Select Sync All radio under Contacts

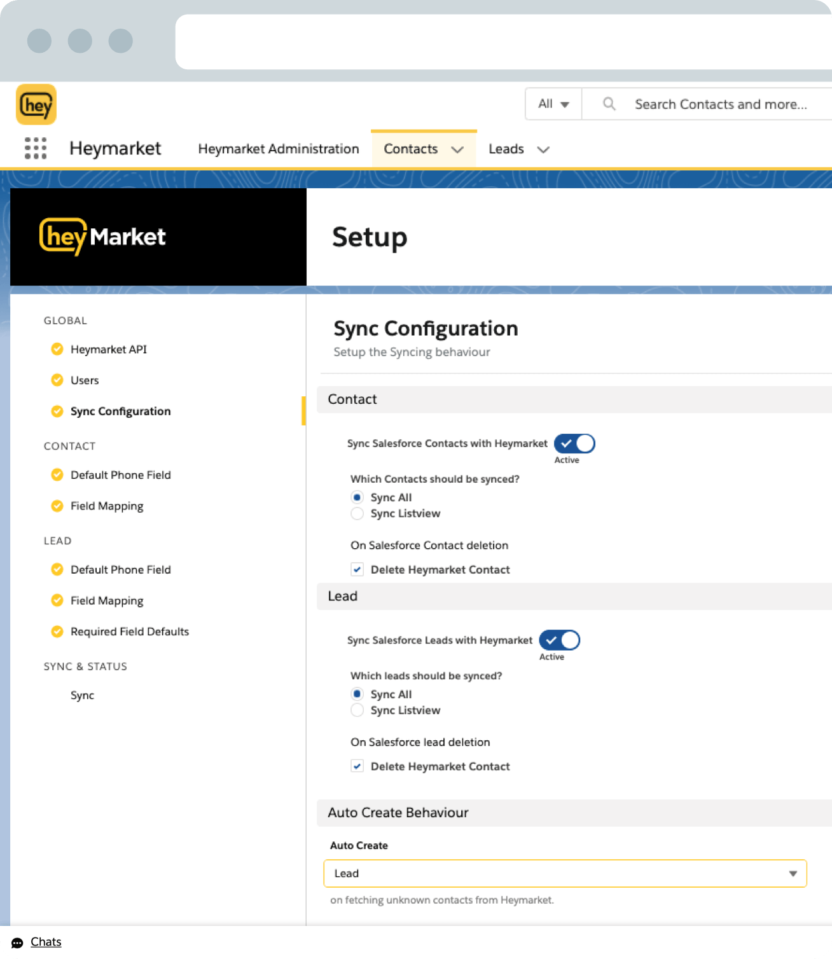(x=357, y=497)
